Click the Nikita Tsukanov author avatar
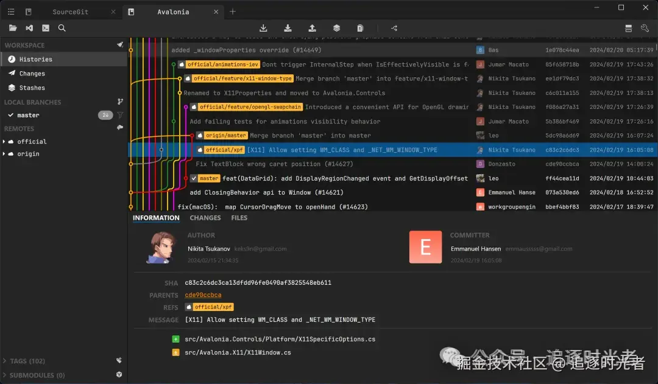The height and width of the screenshot is (384, 658). point(161,247)
